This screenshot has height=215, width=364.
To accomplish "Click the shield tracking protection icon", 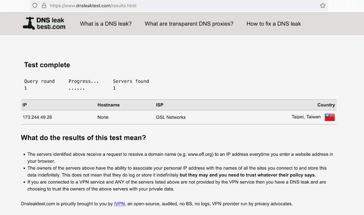I will point(35,5).
